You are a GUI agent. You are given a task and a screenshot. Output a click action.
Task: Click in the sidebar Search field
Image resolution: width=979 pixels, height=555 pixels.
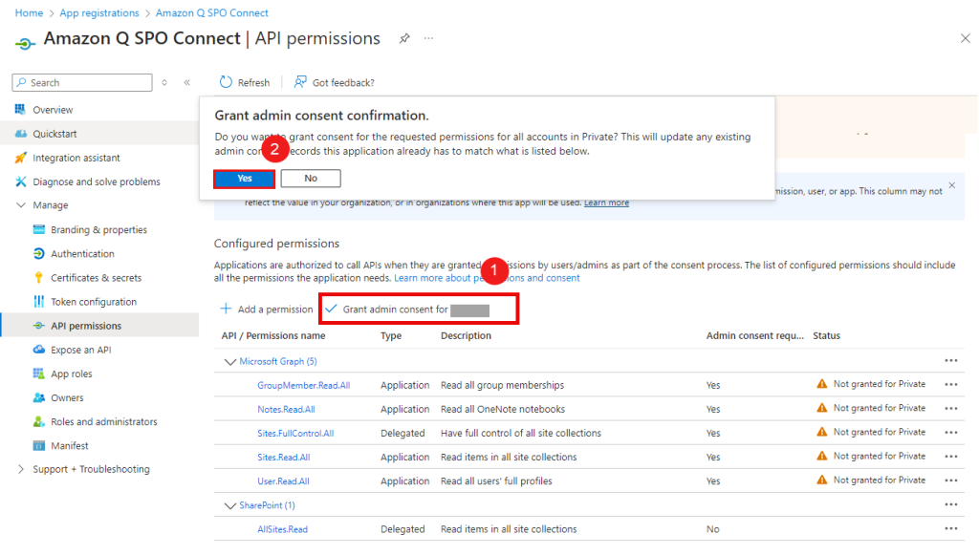click(82, 82)
